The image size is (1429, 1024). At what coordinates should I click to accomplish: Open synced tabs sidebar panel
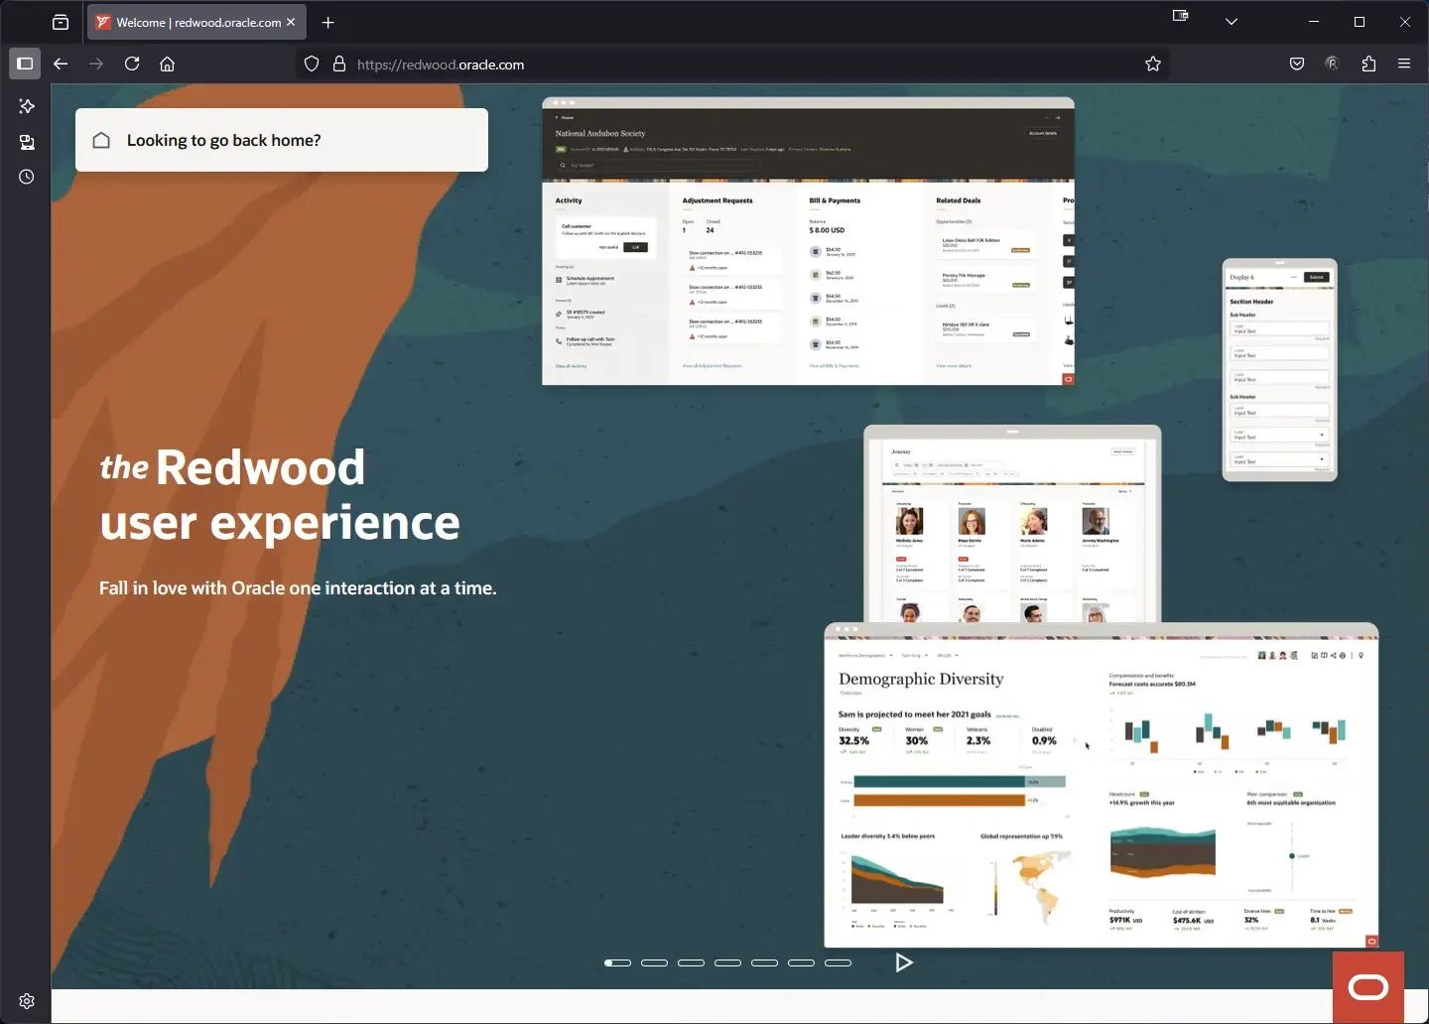27,142
